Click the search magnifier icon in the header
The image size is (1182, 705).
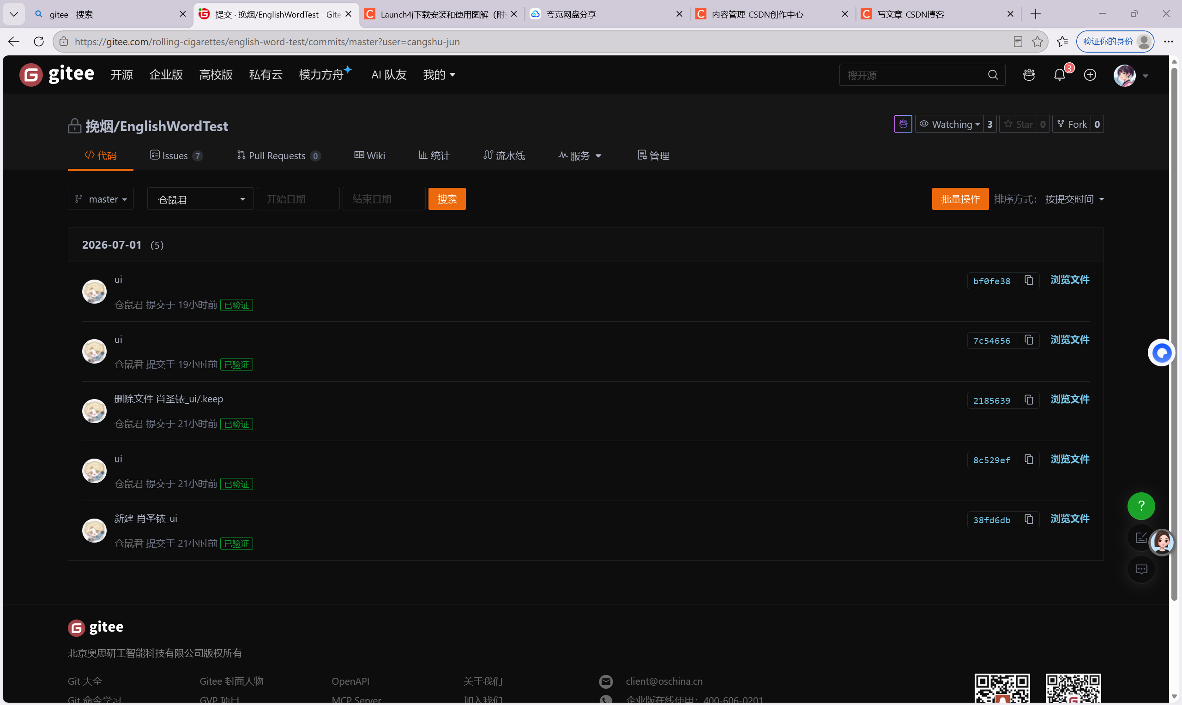click(x=993, y=75)
